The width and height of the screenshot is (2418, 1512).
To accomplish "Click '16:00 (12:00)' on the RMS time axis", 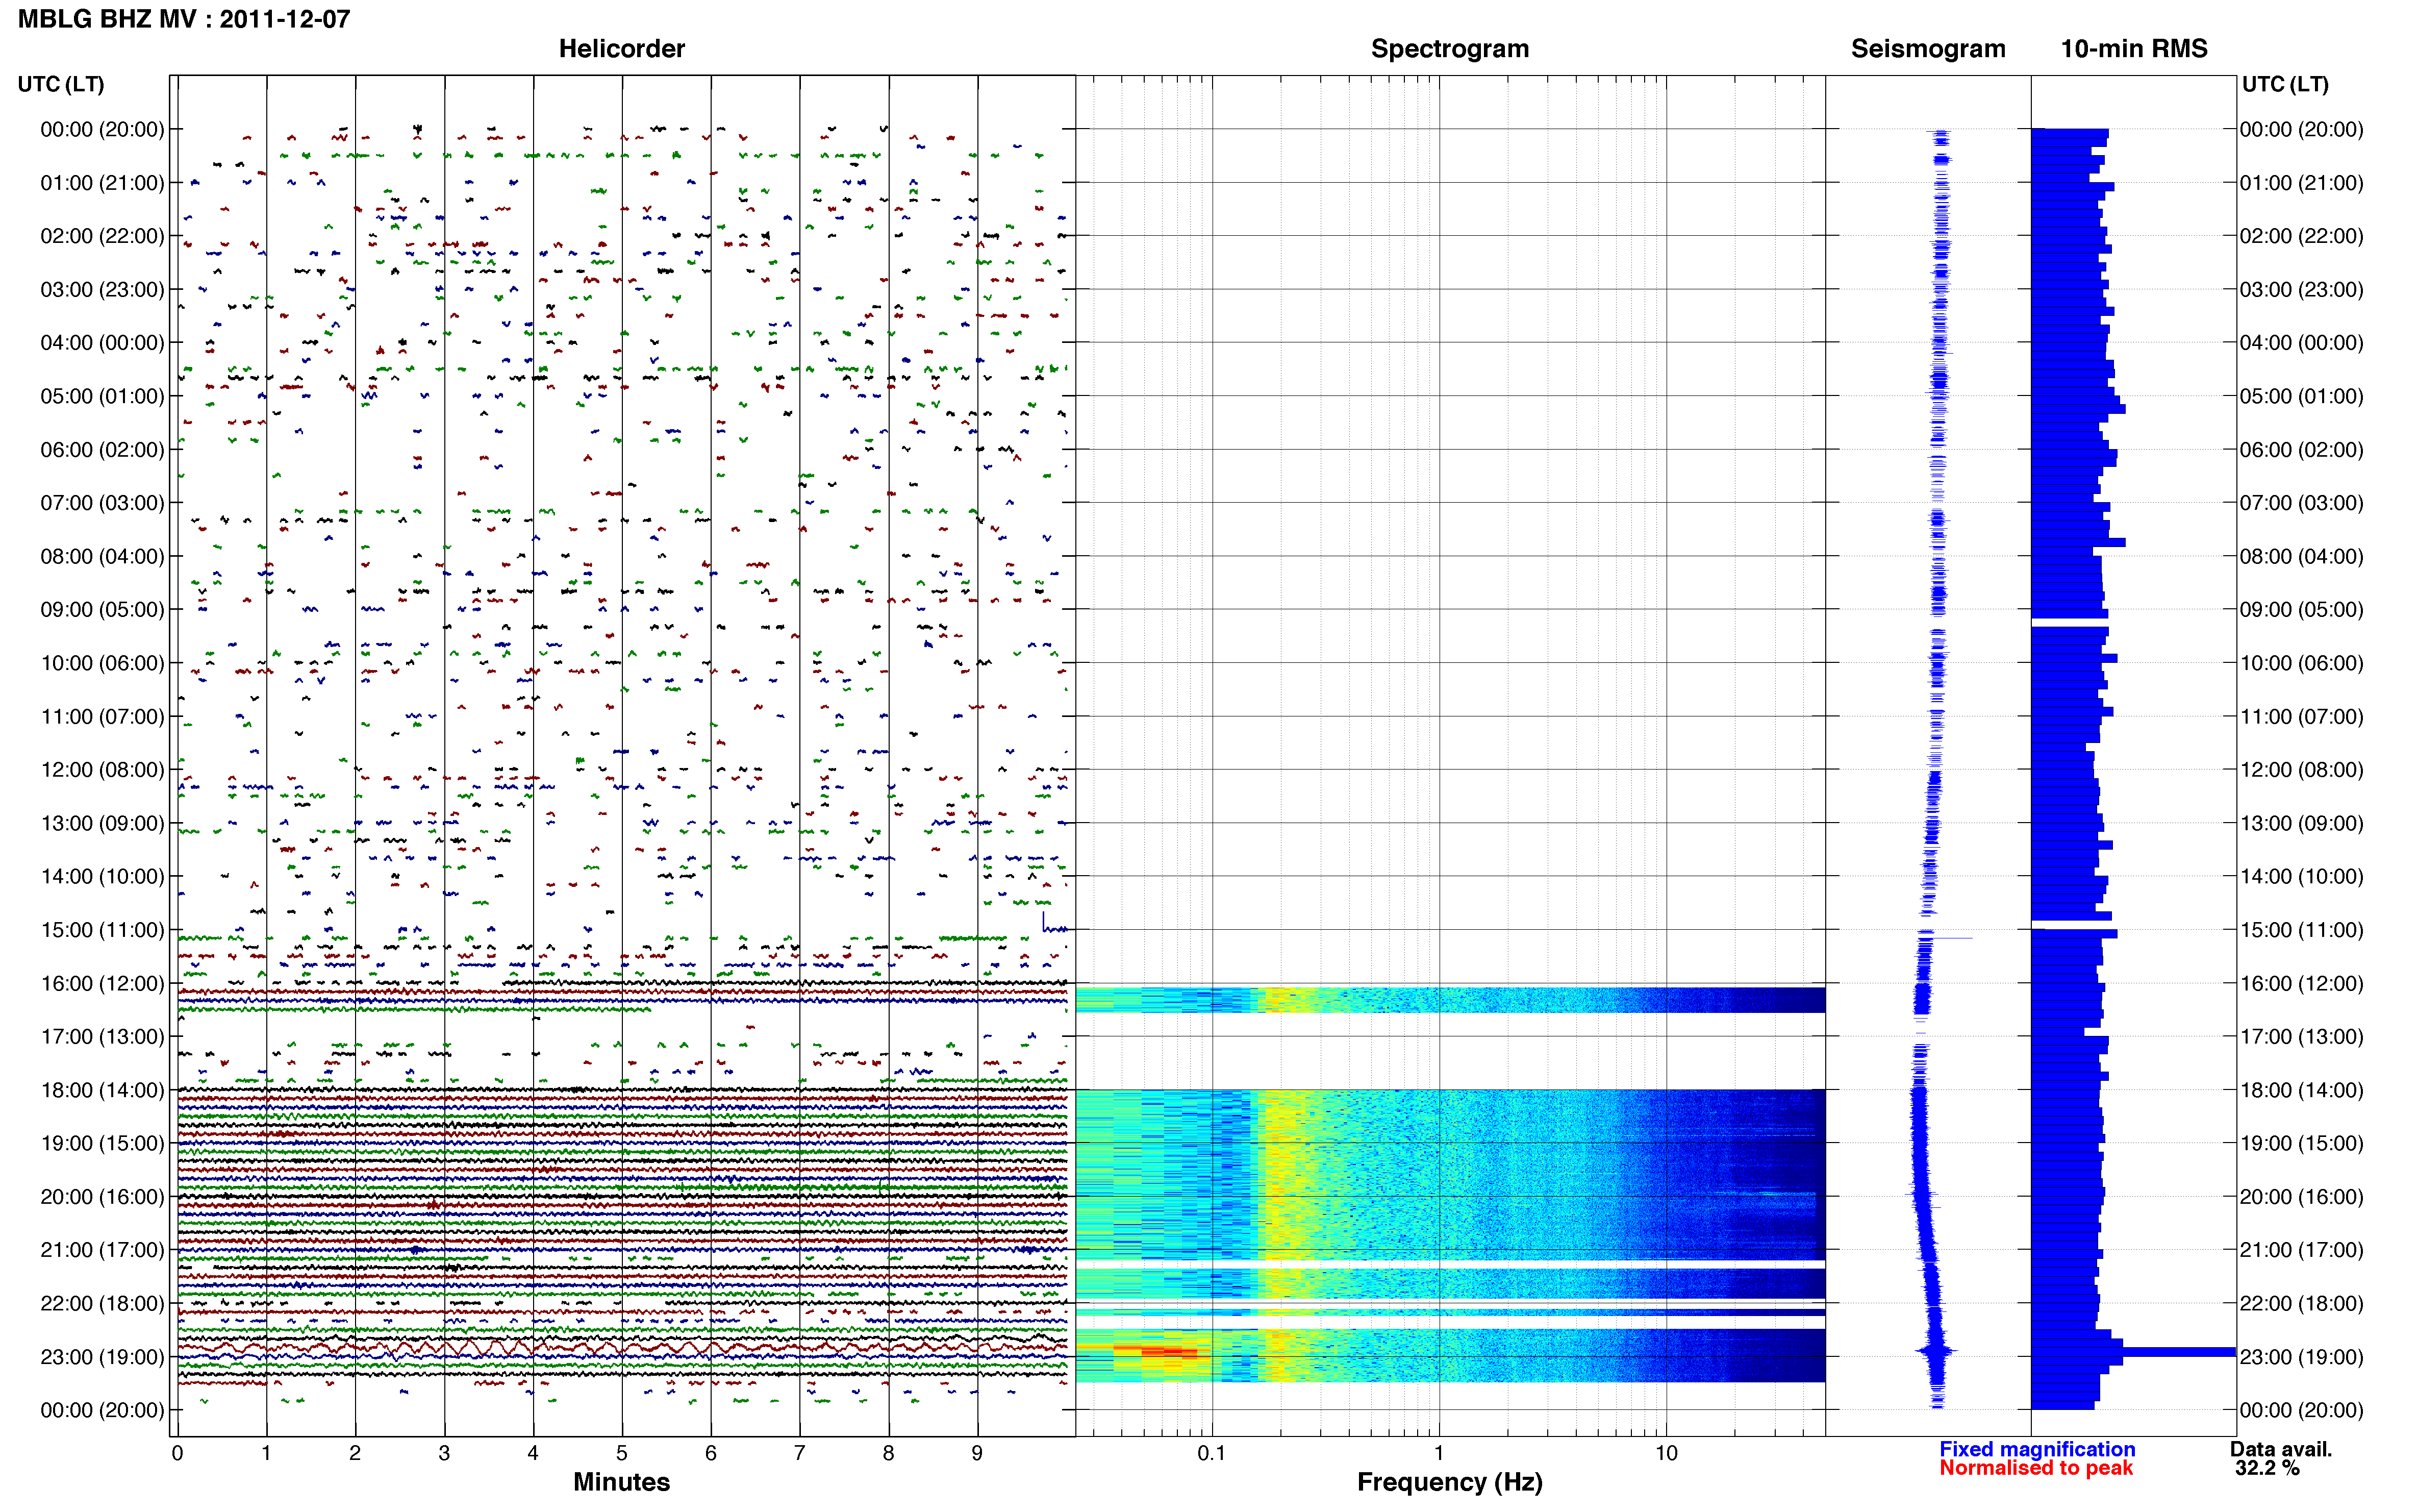I will click(x=2301, y=984).
